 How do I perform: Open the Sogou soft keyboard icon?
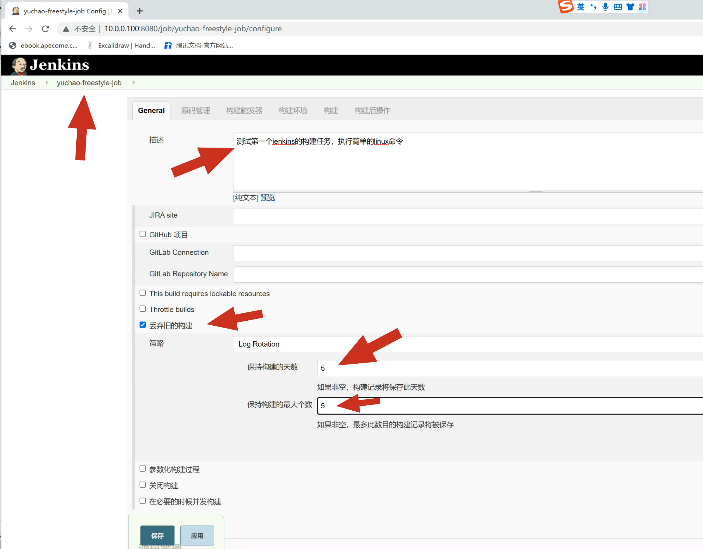pos(617,7)
